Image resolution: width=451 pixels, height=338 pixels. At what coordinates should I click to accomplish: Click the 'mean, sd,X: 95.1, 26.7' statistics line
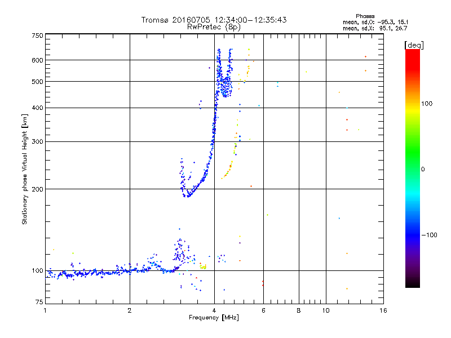pyautogui.click(x=375, y=29)
